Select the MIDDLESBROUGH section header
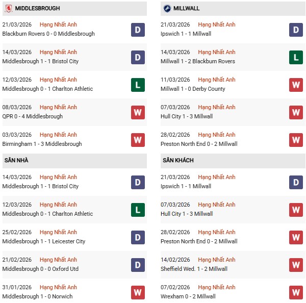Screen dimensions: 306x303 37,9
